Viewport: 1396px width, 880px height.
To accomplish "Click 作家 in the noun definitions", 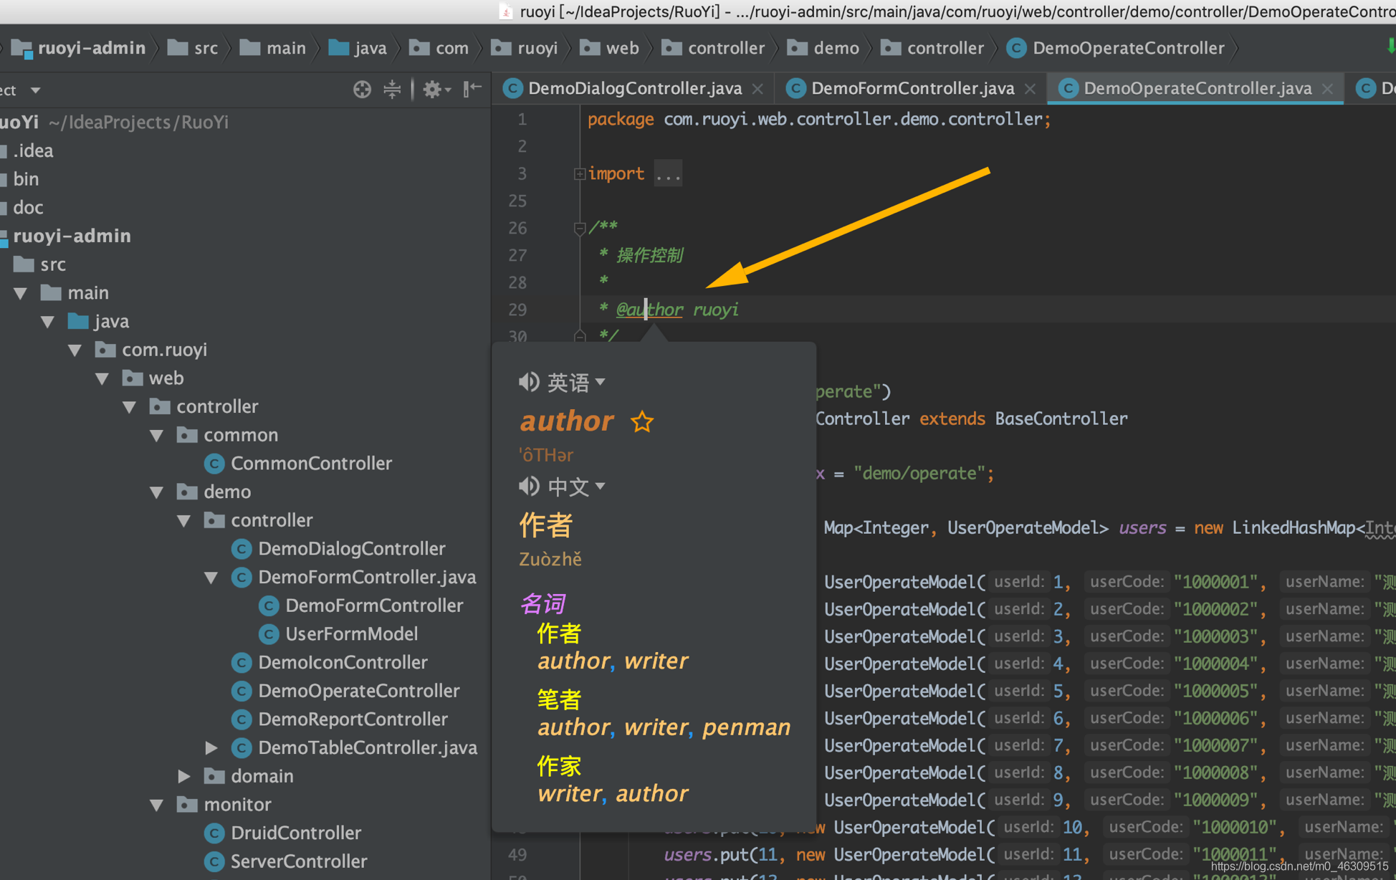I will pos(559,766).
